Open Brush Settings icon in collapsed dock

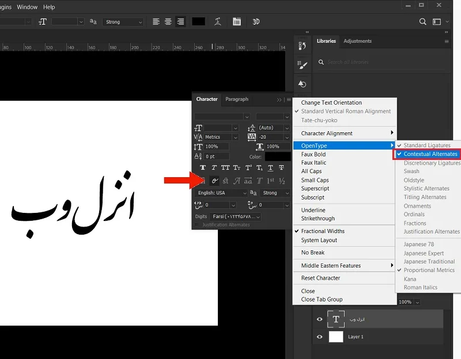coord(302,65)
